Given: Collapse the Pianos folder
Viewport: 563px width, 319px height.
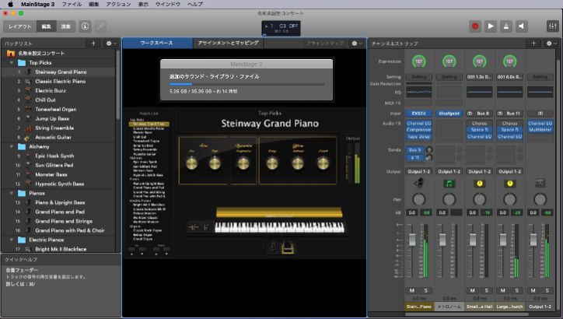Looking at the screenshot, I should [12, 193].
